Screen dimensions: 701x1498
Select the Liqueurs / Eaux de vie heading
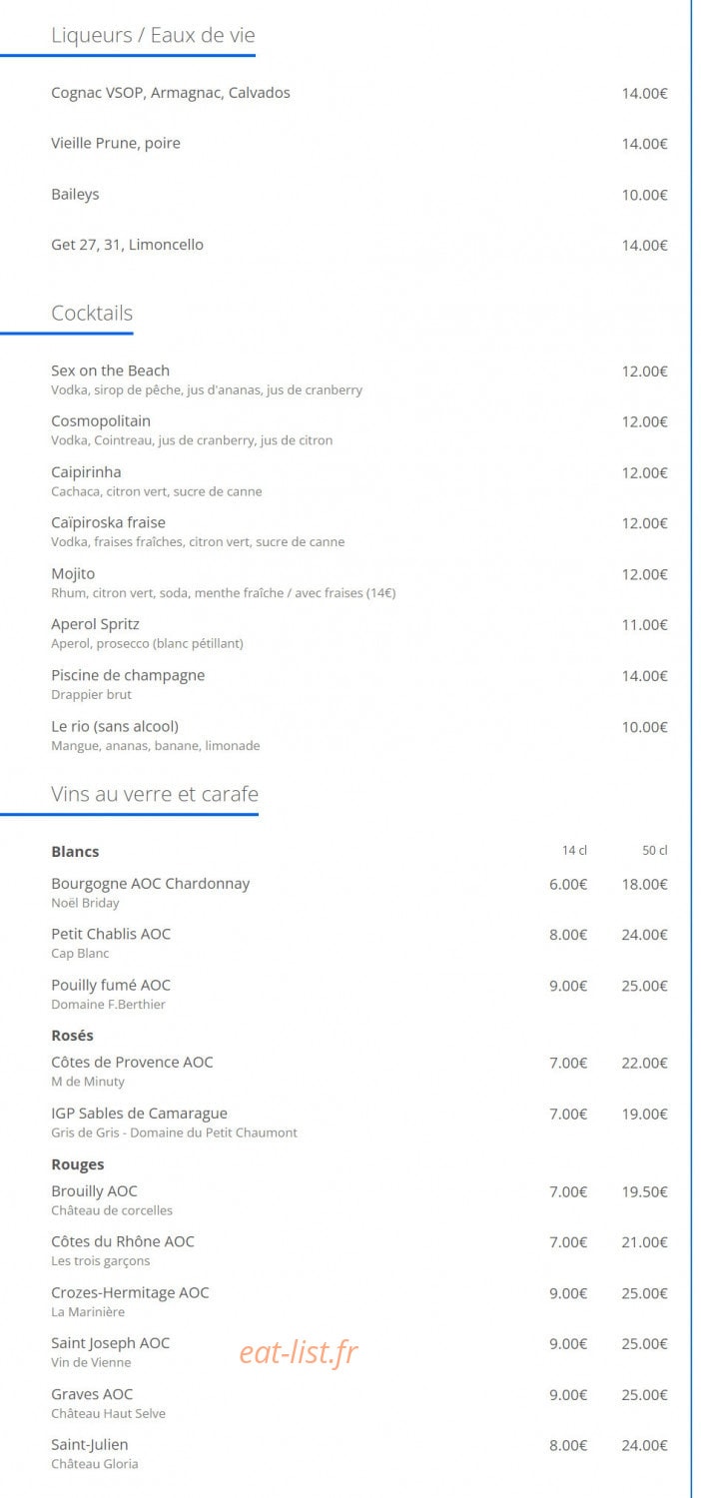(x=153, y=36)
